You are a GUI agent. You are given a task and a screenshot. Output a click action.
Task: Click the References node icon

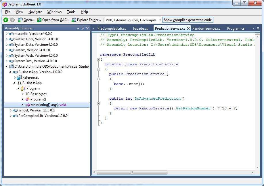(x=19, y=77)
